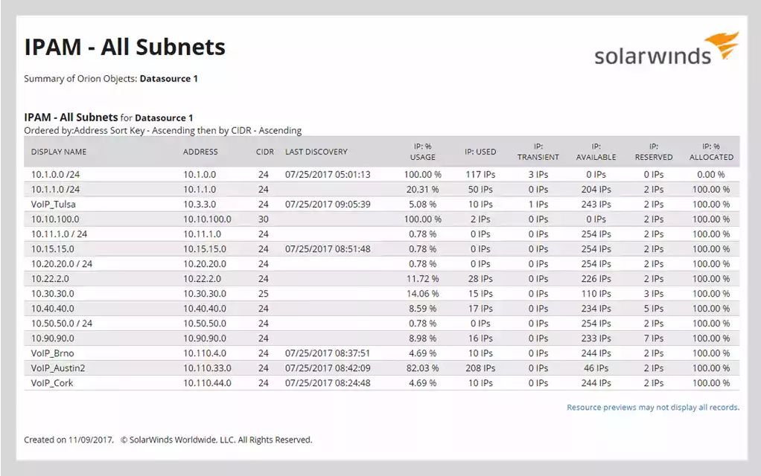Click the 07/25/2017 05:01:13 discovery time

(328, 175)
